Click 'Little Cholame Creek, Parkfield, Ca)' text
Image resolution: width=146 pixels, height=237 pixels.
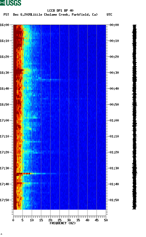pyautogui.click(x=64, y=15)
